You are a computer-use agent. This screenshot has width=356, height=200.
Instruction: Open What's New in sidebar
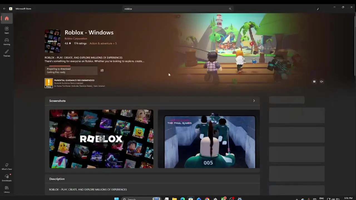pyautogui.click(x=7, y=166)
